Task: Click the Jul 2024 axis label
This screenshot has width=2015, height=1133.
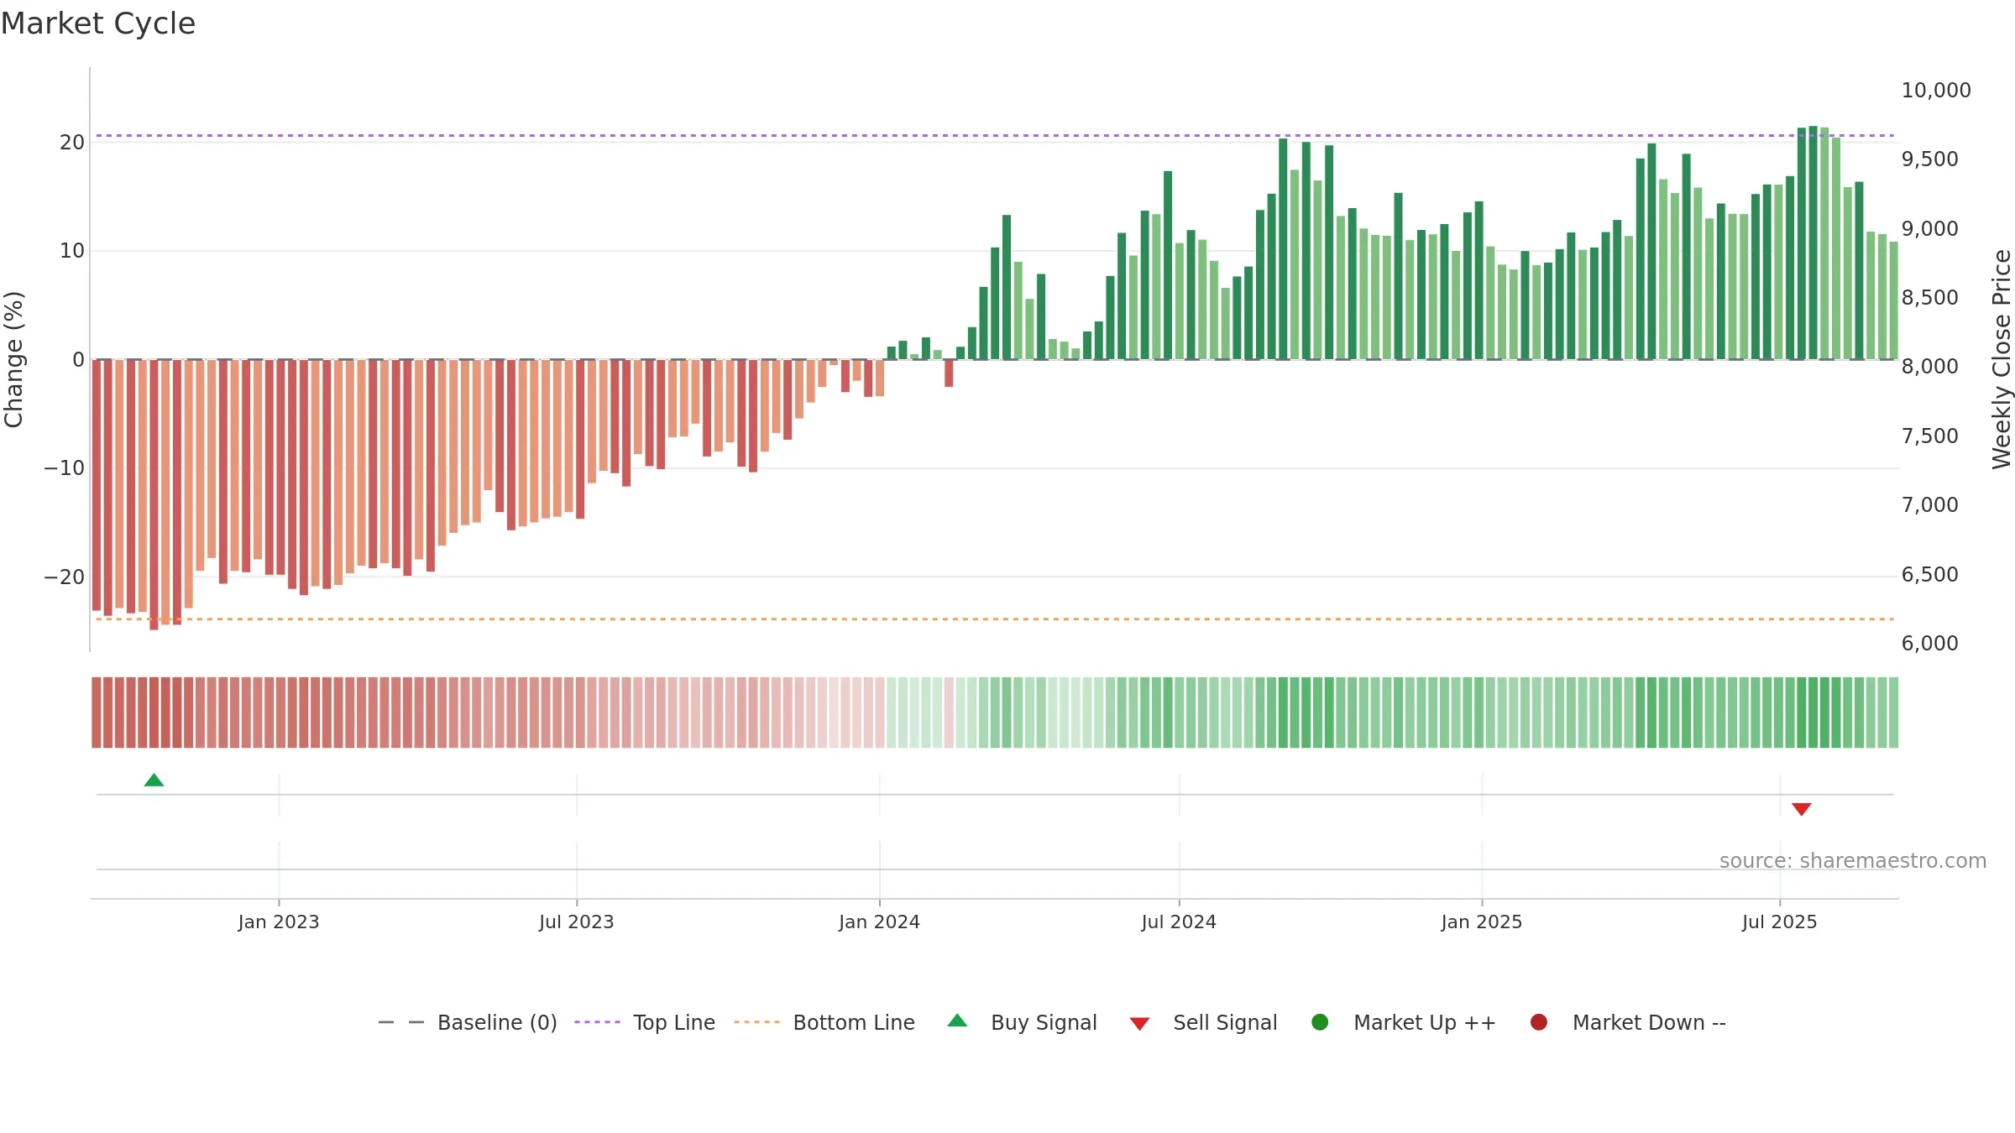Action: click(x=1179, y=922)
